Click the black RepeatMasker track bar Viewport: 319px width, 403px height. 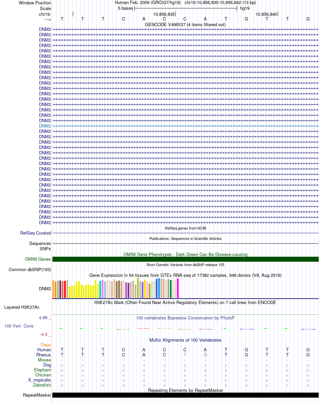click(185, 395)
